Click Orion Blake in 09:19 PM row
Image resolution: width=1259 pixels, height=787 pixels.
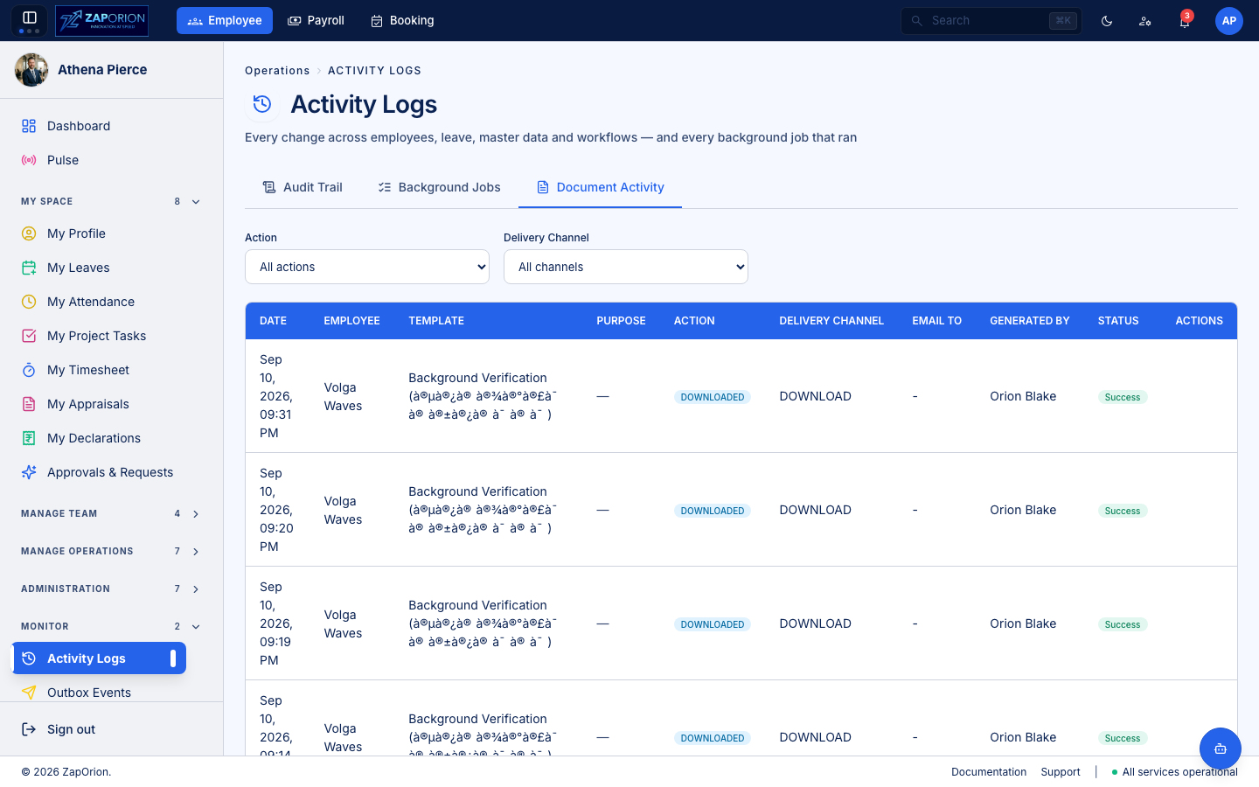(1023, 623)
